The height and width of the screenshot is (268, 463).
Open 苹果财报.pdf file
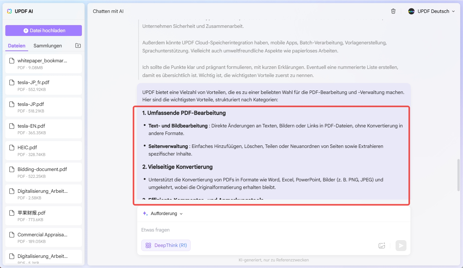click(44, 216)
